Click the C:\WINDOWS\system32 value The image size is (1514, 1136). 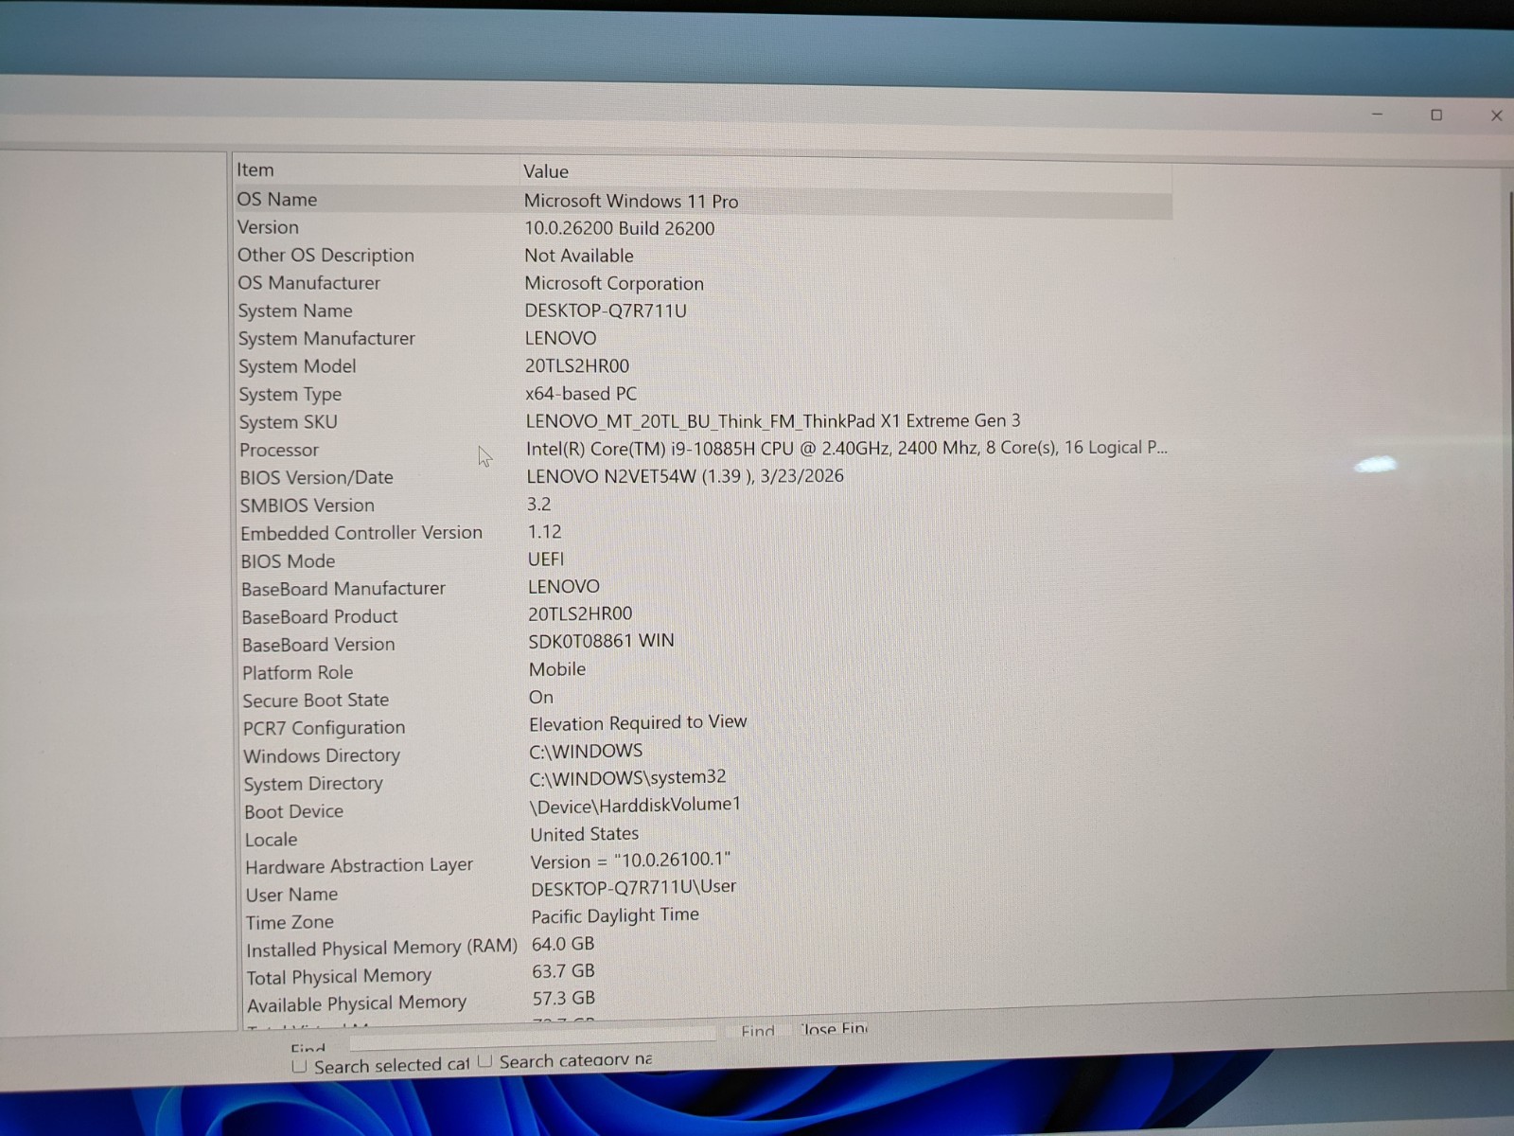627,777
